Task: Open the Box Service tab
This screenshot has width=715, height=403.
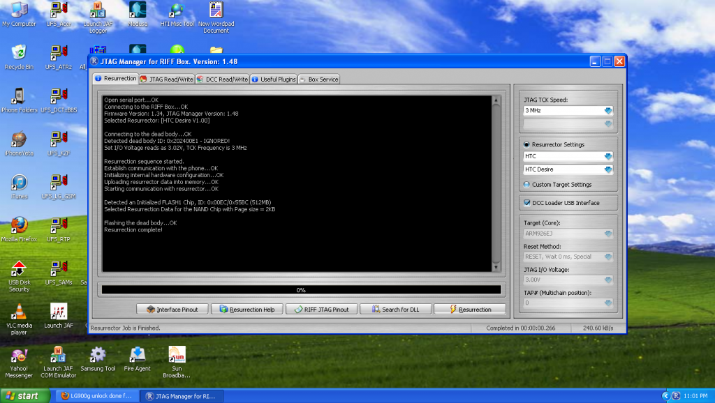Action: click(319, 79)
